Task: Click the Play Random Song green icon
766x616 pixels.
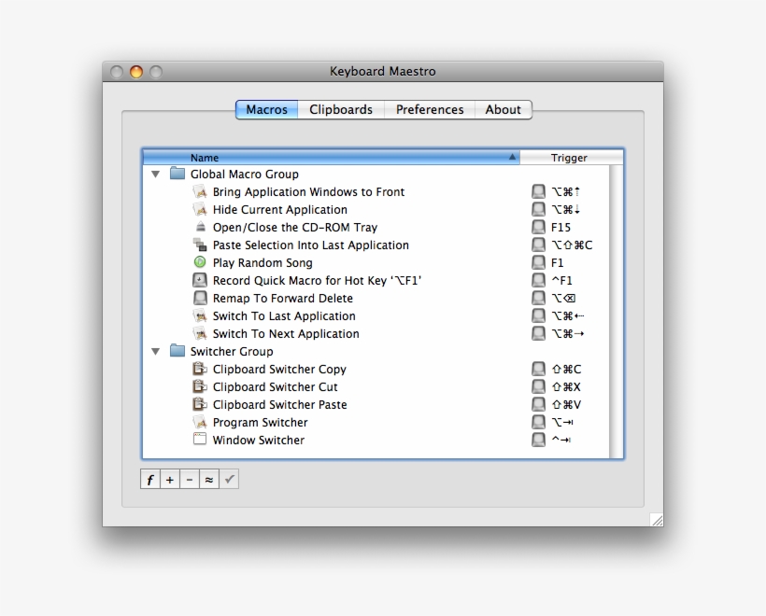Action: click(199, 262)
